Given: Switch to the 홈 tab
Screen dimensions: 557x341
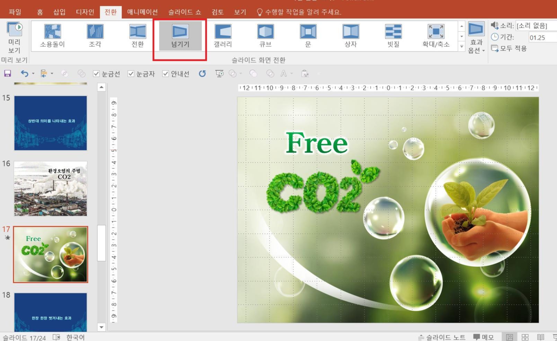Looking at the screenshot, I should pyautogui.click(x=40, y=12).
